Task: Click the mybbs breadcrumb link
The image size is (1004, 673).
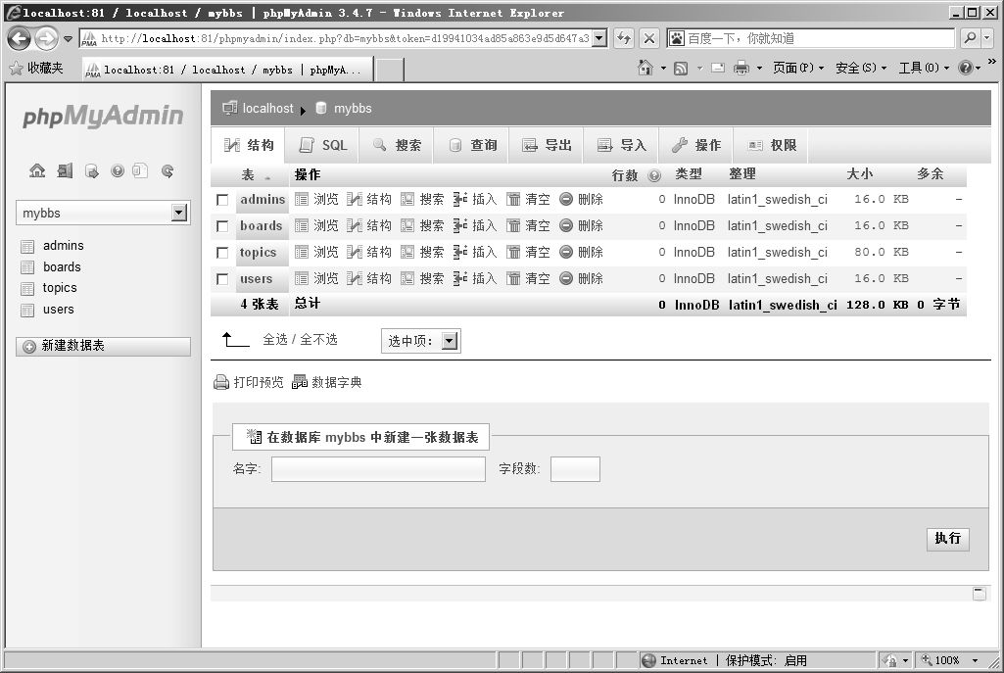Action: [353, 108]
